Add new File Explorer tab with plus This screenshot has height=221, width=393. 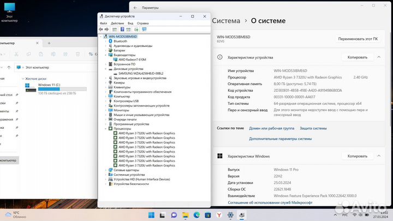pos(49,43)
